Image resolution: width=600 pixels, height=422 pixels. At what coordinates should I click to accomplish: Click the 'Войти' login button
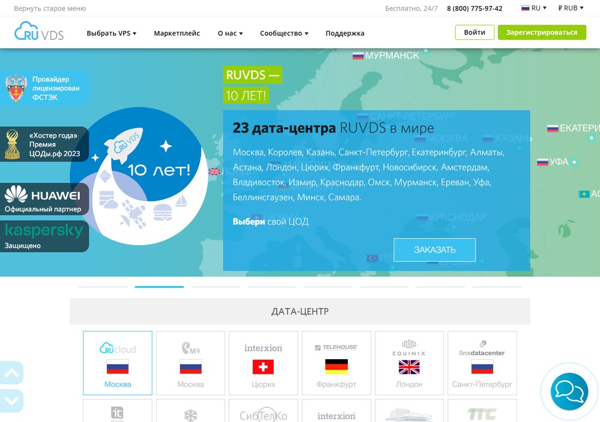[475, 33]
